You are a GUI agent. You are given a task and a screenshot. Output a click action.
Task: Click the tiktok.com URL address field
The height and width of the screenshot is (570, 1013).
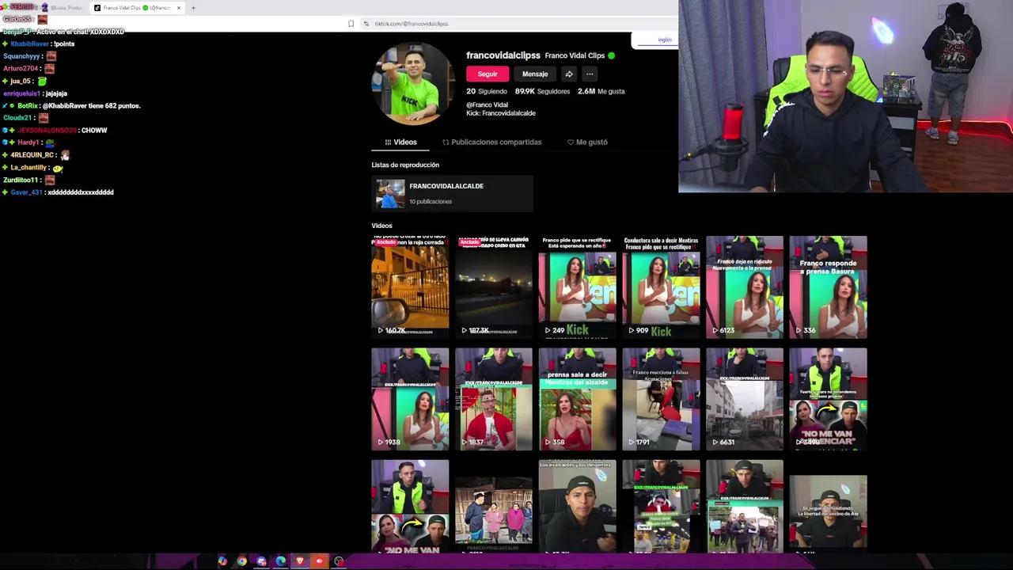click(x=412, y=24)
